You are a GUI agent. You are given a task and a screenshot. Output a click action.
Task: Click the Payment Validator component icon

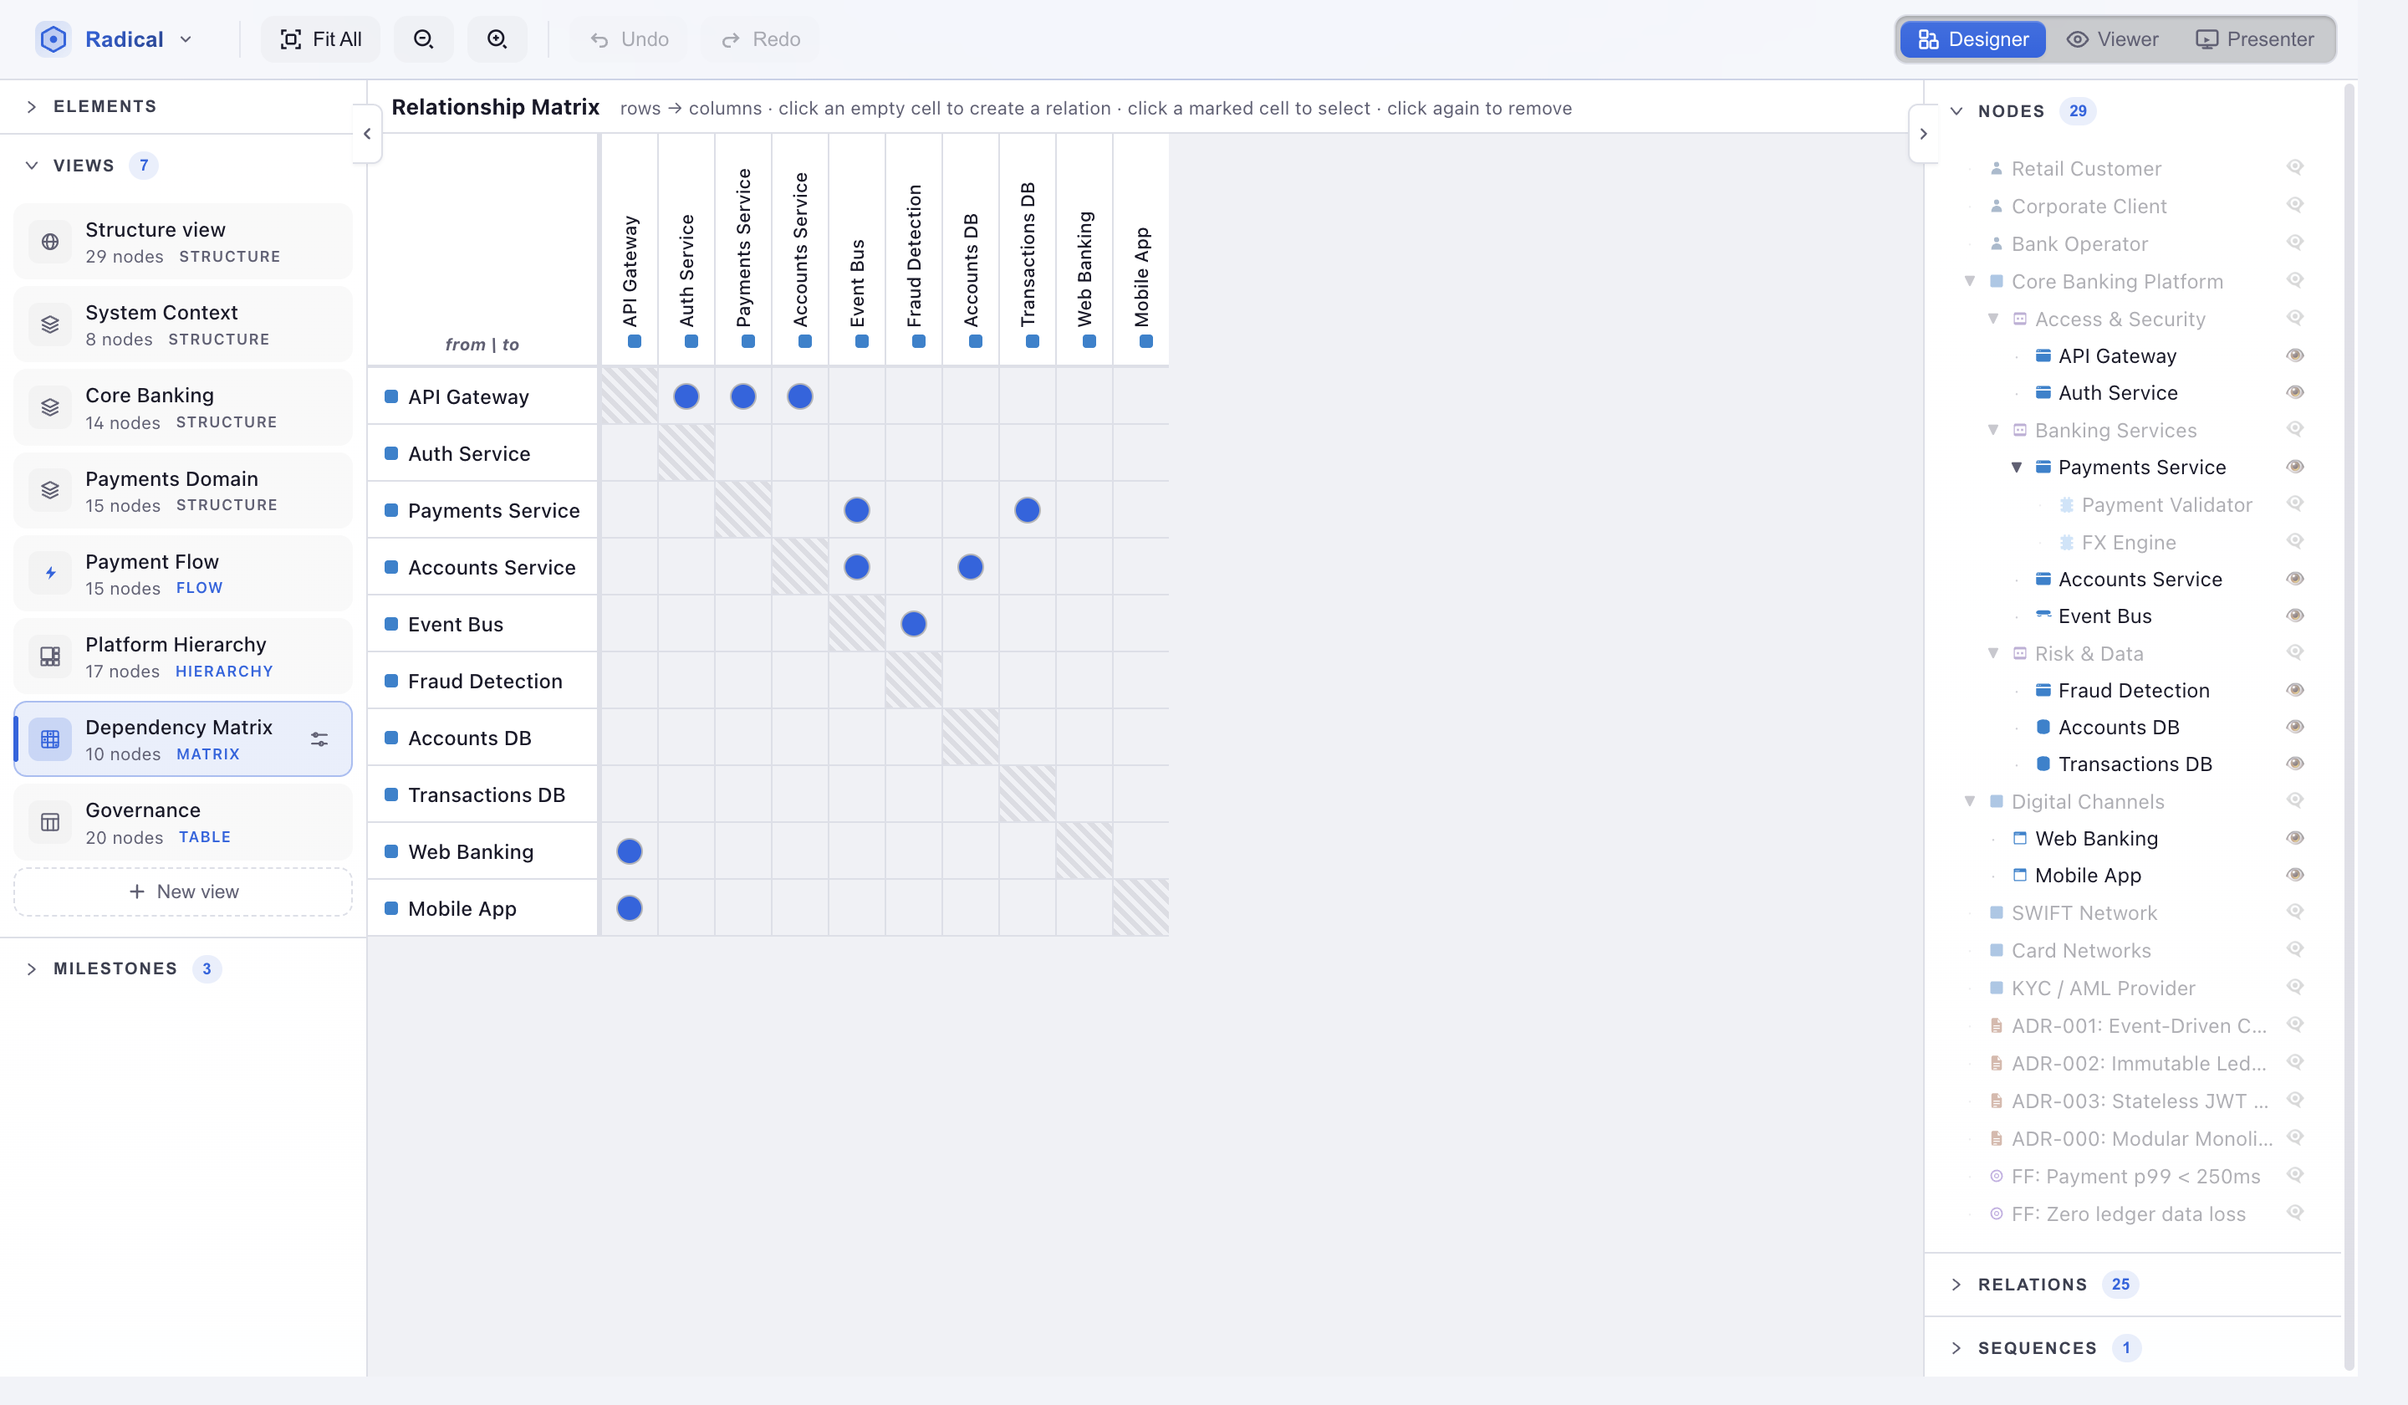click(x=2066, y=504)
